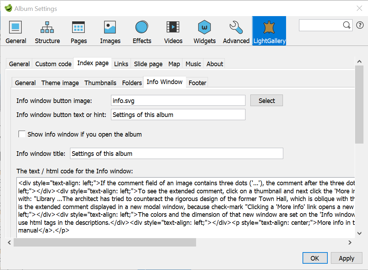The image size is (368, 270).
Task: Open Advanced settings via the wrench icon
Action: pyautogui.click(x=236, y=31)
